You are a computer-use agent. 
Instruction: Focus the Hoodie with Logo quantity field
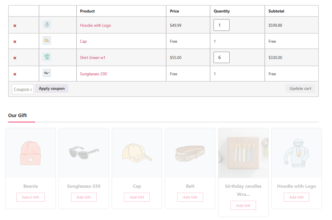221,25
